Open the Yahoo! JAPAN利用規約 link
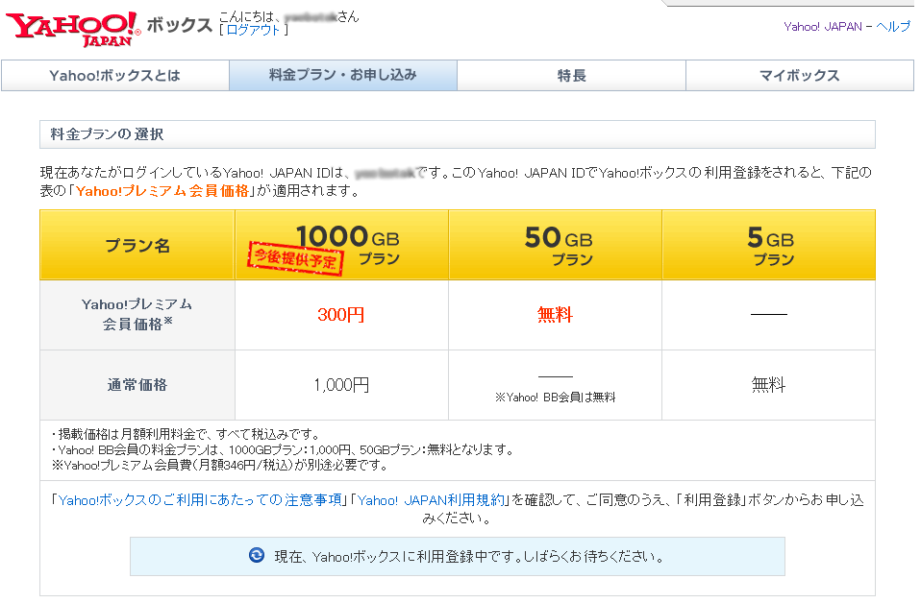The image size is (921, 603). tap(431, 499)
